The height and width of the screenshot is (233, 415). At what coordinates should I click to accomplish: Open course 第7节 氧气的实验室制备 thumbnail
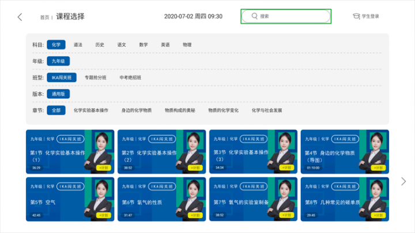pyautogui.click(x=253, y=199)
